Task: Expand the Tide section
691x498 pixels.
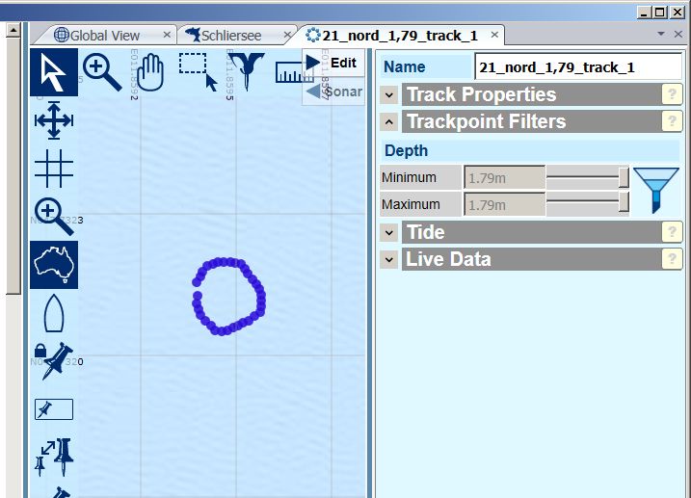Action: pos(388,232)
